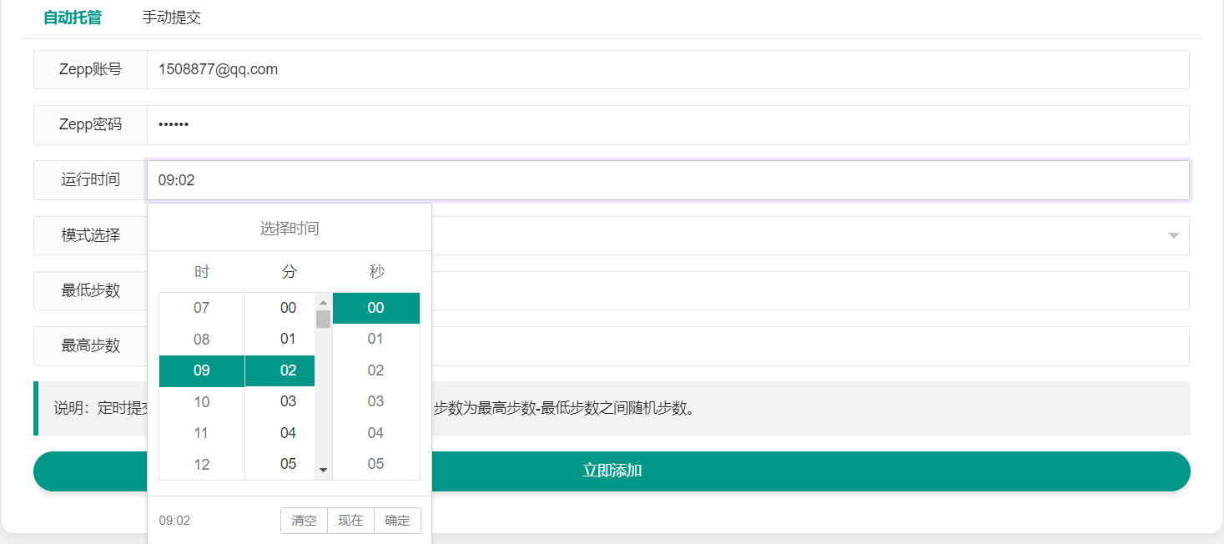Select the 自动托管 tab
This screenshot has height=544, width=1224.
[x=73, y=18]
